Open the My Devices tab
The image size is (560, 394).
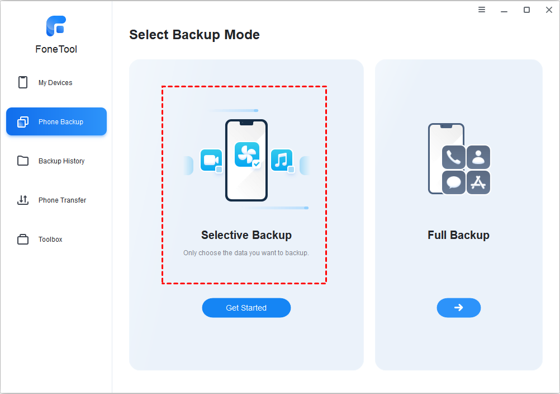click(55, 83)
